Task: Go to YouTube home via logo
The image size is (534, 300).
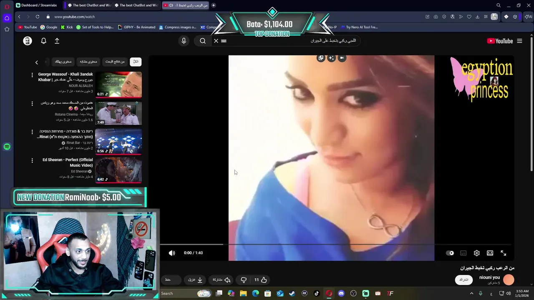Action: (500, 41)
